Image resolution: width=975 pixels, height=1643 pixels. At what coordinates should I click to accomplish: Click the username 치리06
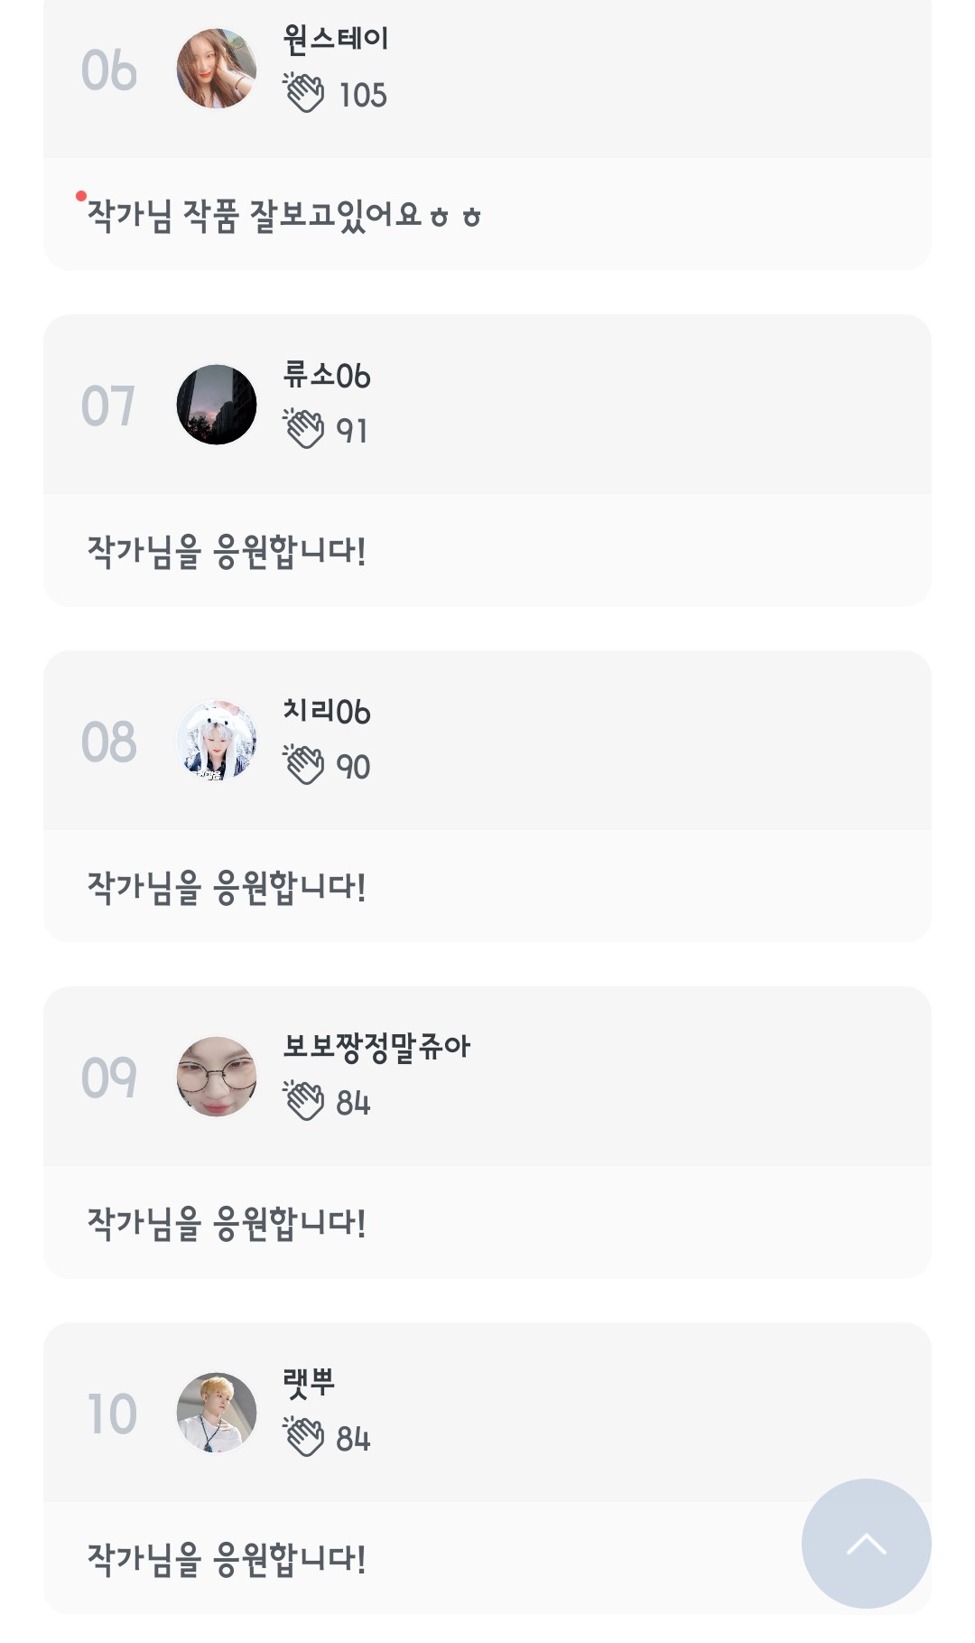tap(327, 711)
